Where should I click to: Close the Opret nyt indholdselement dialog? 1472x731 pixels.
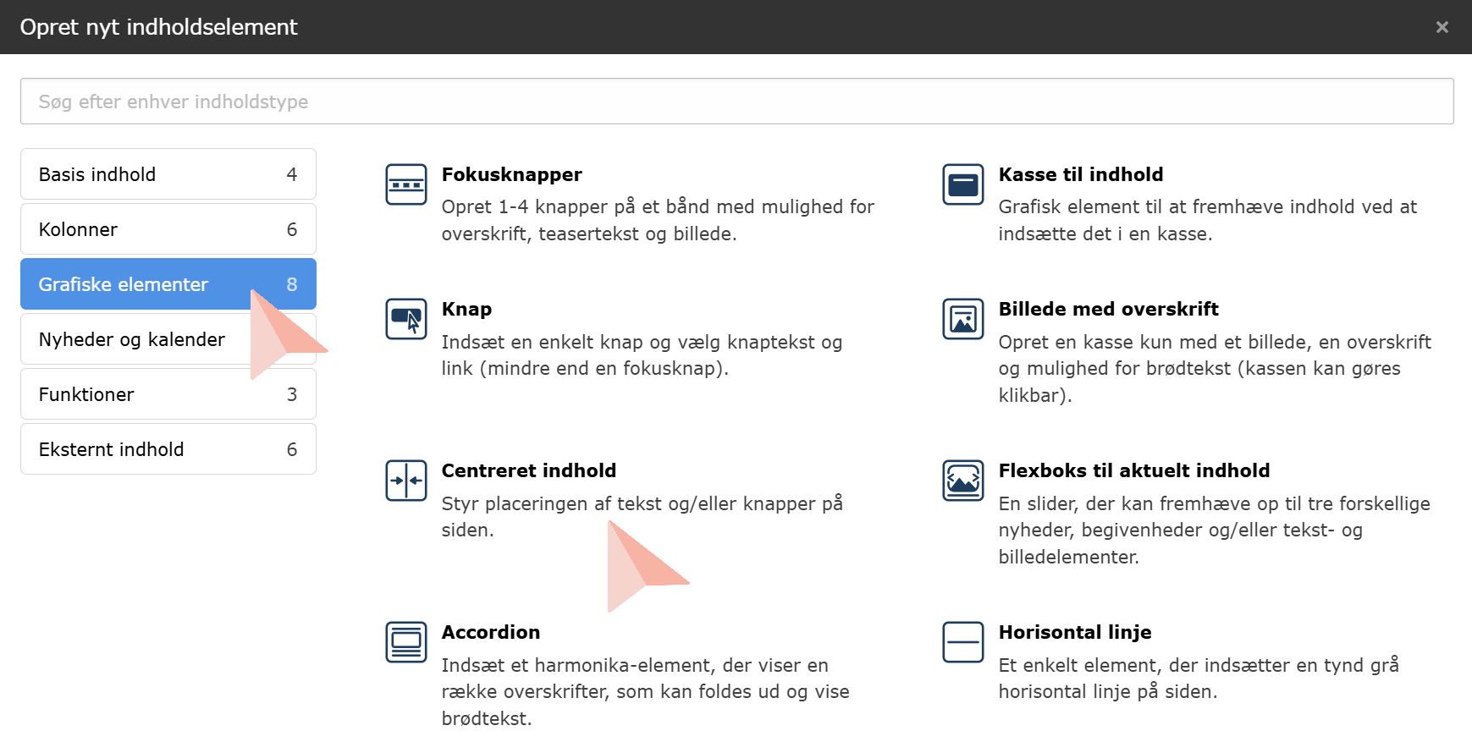(1442, 27)
